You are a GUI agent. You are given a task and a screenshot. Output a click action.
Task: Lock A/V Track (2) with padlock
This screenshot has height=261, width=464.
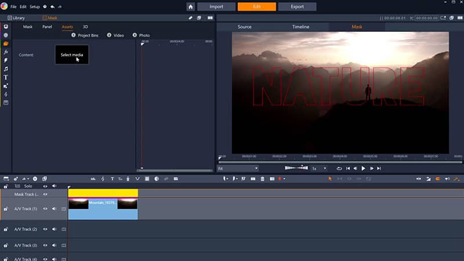[x=6, y=230]
